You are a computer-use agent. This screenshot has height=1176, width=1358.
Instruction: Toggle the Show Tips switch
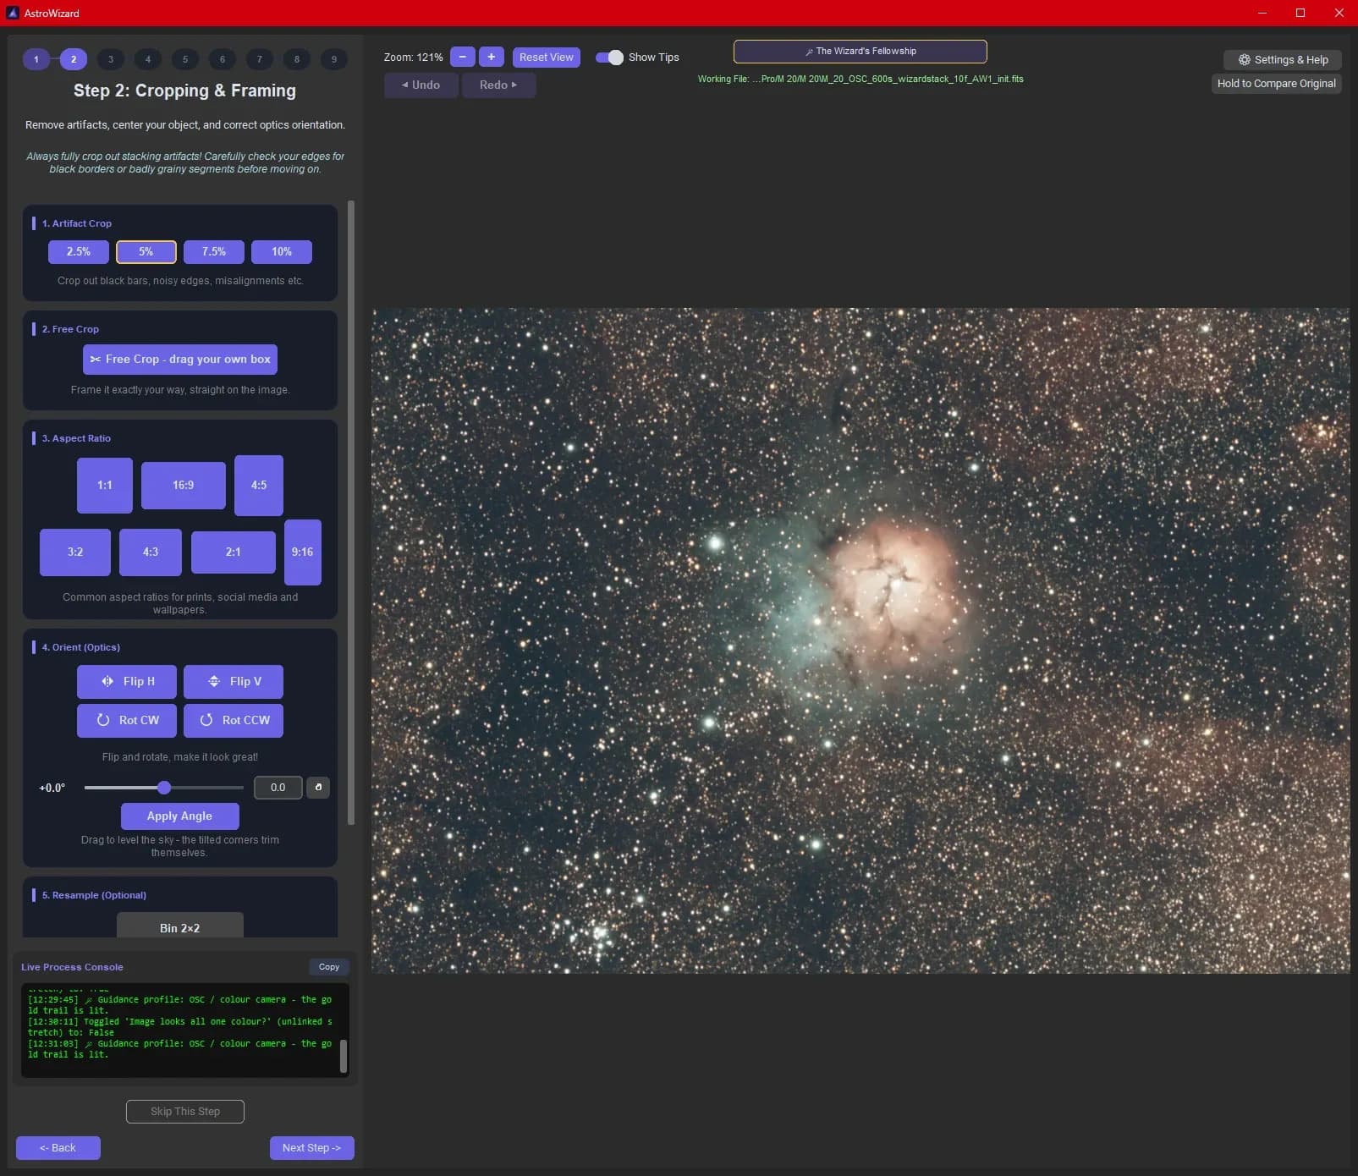pyautogui.click(x=609, y=58)
